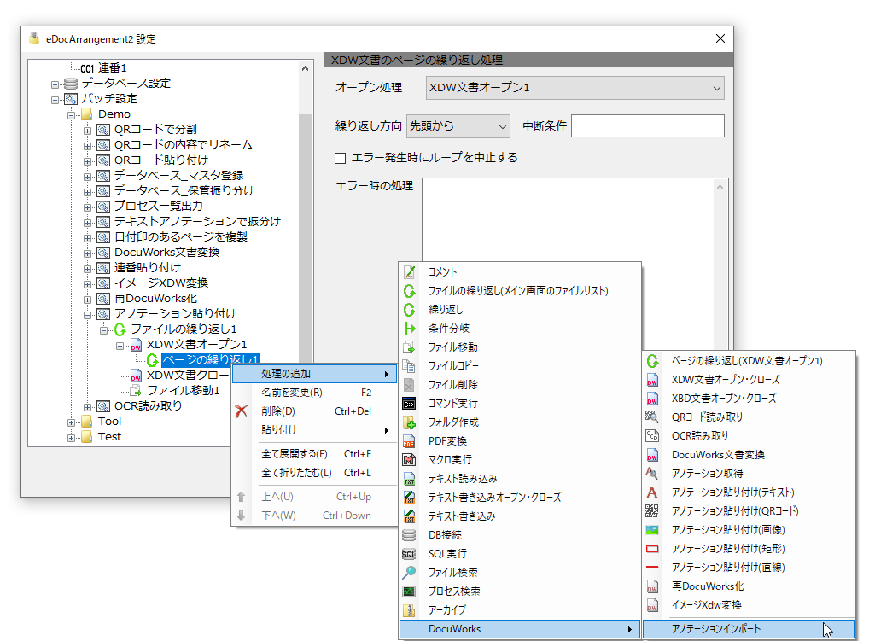Open the DocuWorks submenu entry
Screen dimensions: 875x641
click(520, 629)
